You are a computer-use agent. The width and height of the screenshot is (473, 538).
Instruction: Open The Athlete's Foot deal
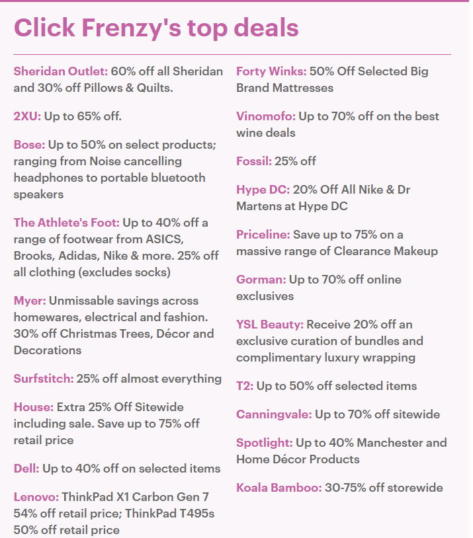66,223
